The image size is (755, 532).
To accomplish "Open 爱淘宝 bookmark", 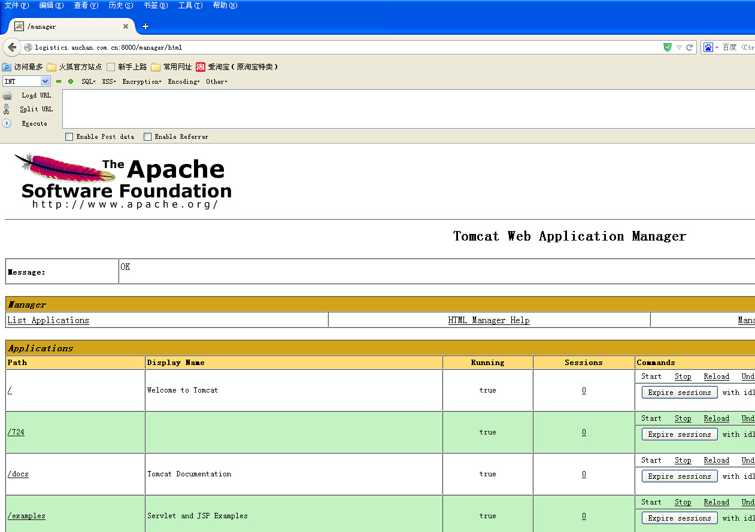I will [237, 67].
